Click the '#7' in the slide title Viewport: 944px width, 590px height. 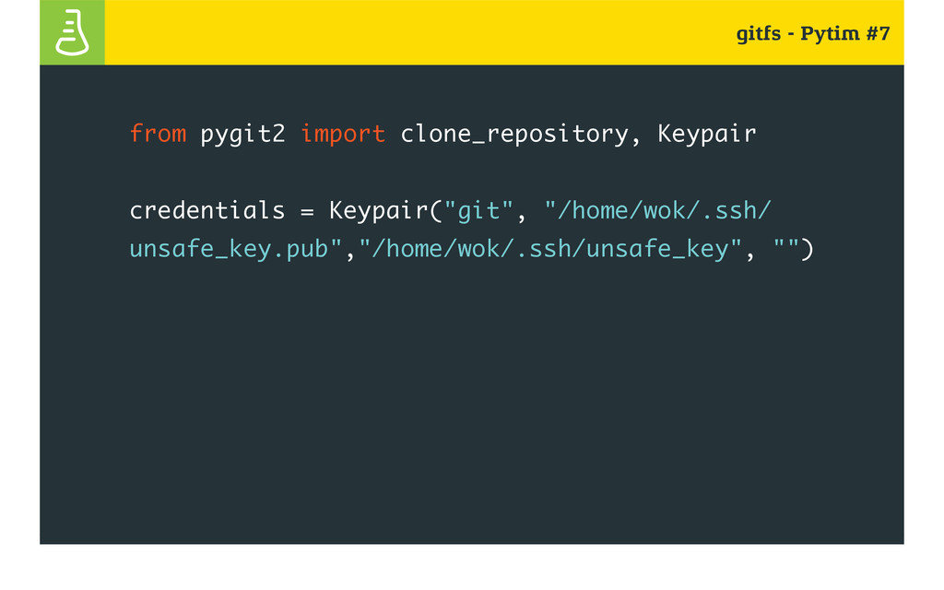[x=879, y=33]
